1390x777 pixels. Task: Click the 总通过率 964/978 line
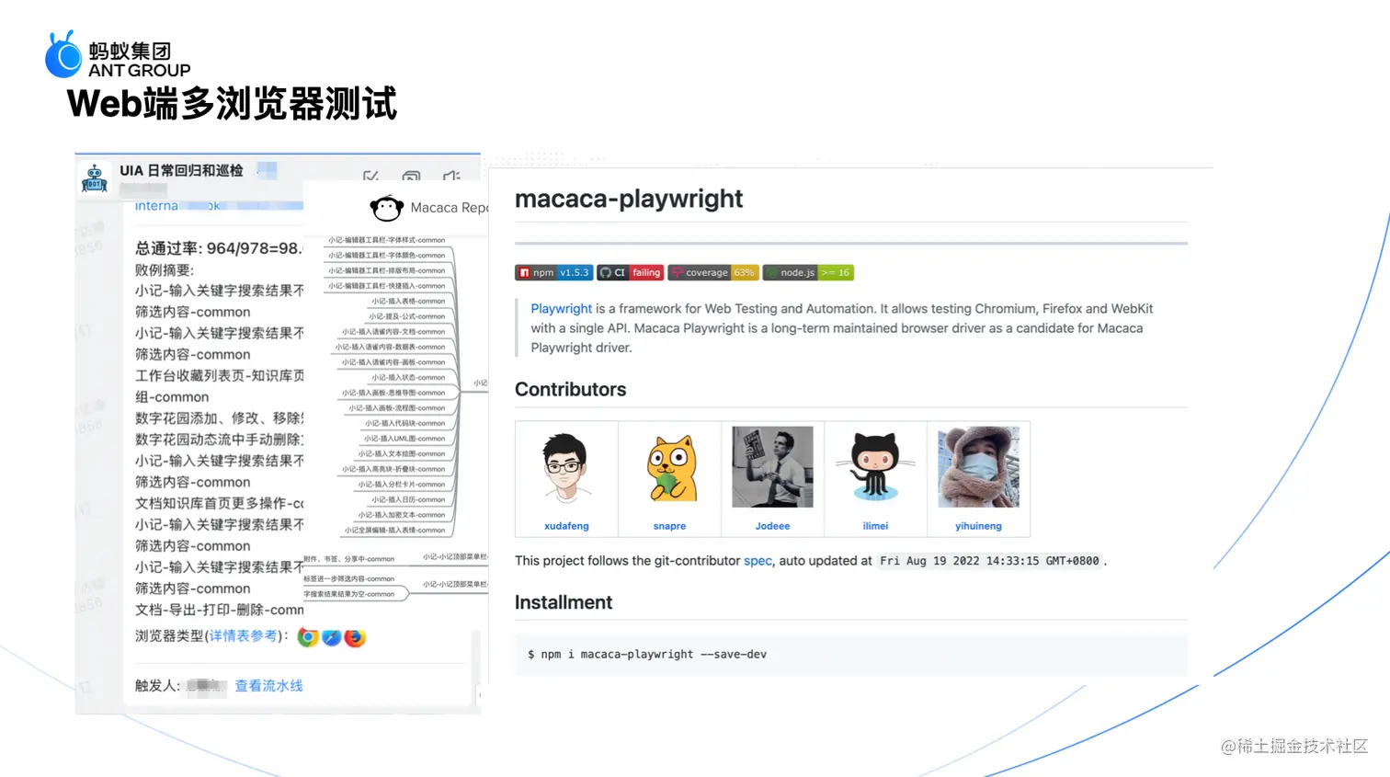tap(219, 248)
